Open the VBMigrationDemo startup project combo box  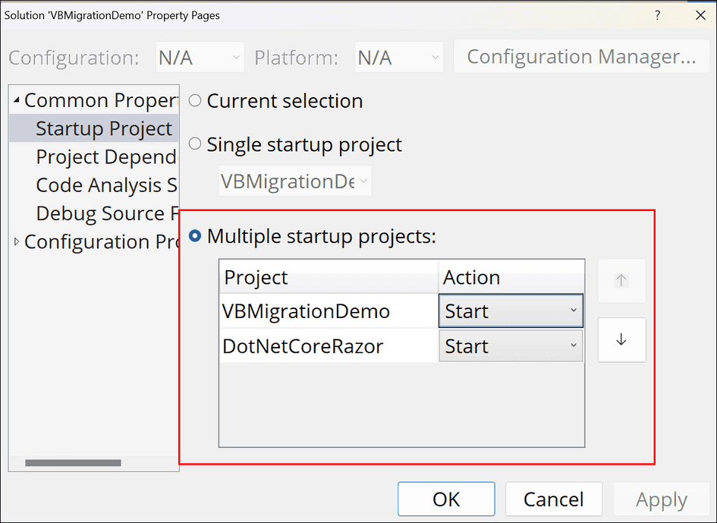(294, 181)
